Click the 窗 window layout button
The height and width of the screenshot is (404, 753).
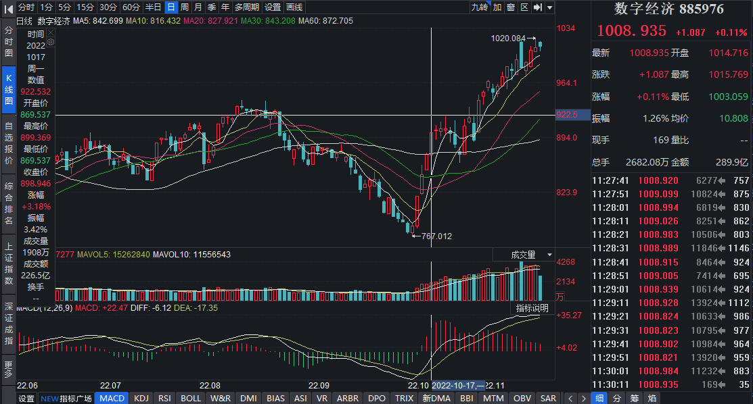[x=511, y=7]
